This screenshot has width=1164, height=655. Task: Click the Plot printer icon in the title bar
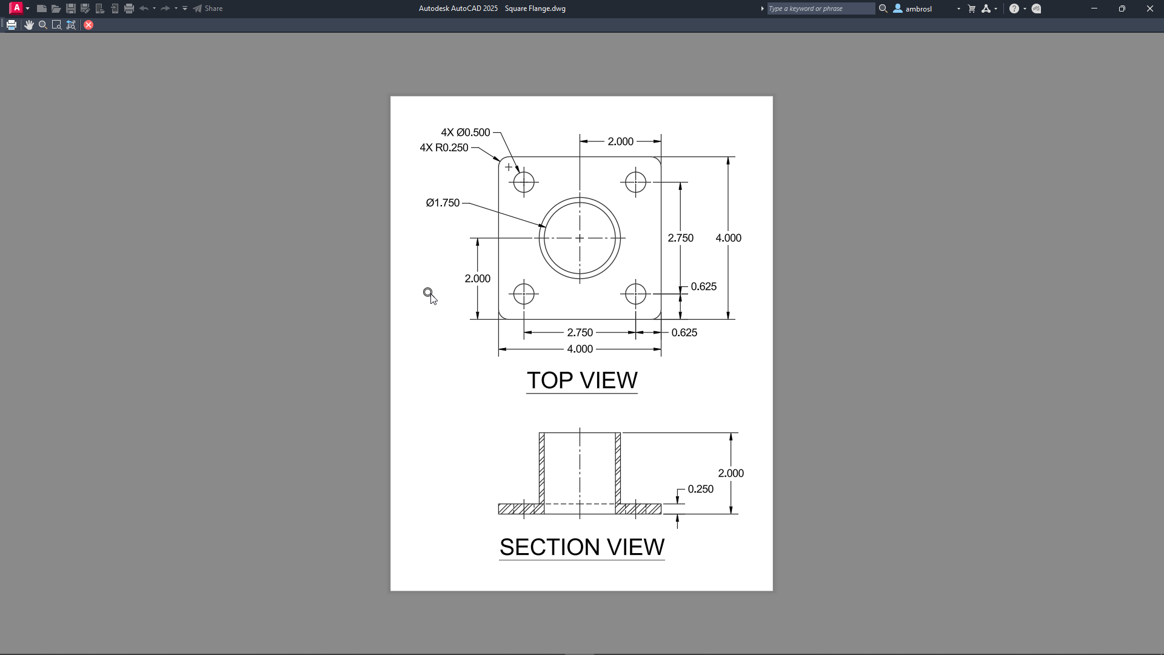point(129,8)
